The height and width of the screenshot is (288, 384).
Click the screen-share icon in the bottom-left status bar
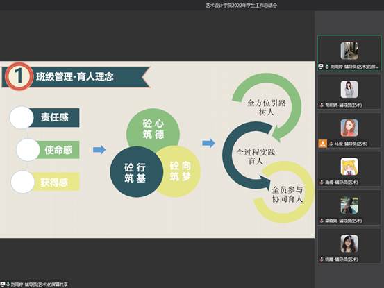[x=3, y=284]
